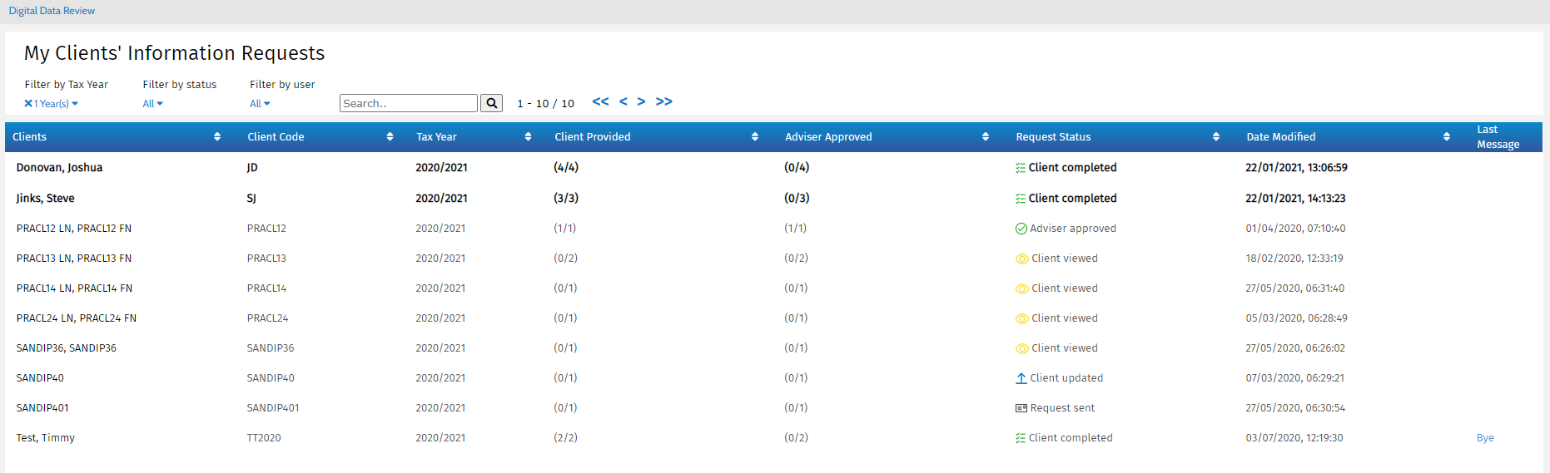Click Client completed icon for Test, Timmy
This screenshot has width=1550, height=473.
point(1021,438)
